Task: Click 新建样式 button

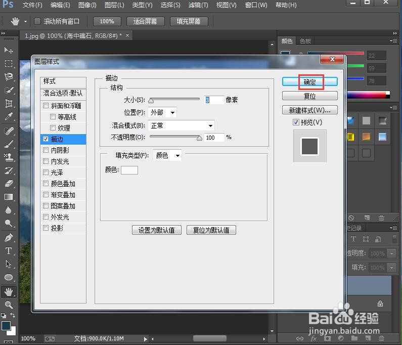Action: coord(309,110)
